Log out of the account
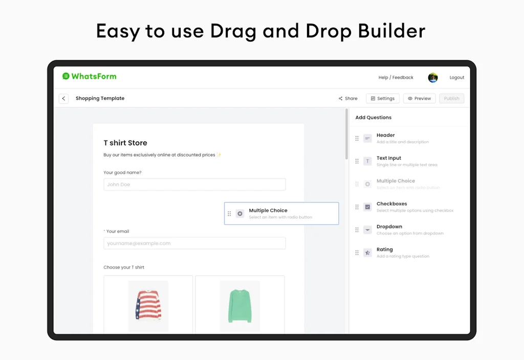Image resolution: width=524 pixels, height=360 pixels. (456, 78)
